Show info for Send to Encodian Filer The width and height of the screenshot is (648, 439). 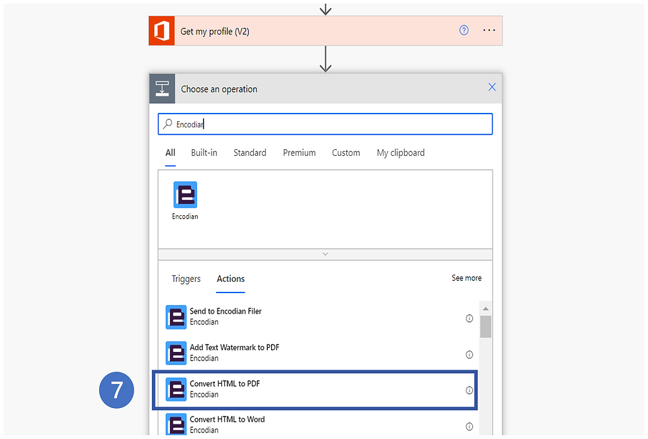pos(469,318)
